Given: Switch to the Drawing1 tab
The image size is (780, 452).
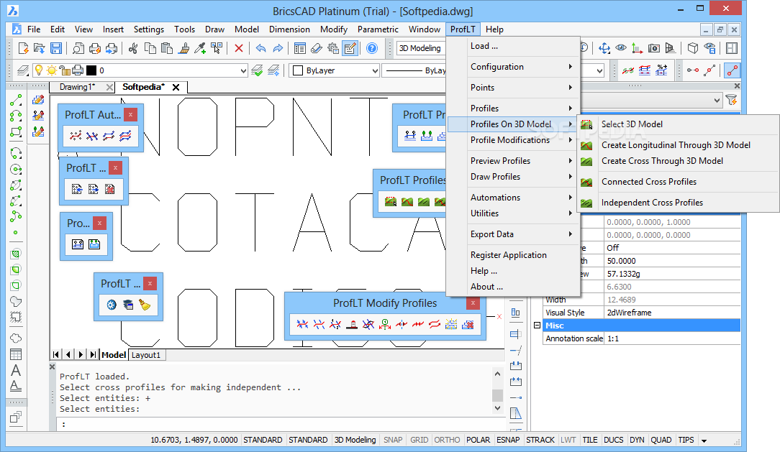Looking at the screenshot, I should tap(77, 87).
